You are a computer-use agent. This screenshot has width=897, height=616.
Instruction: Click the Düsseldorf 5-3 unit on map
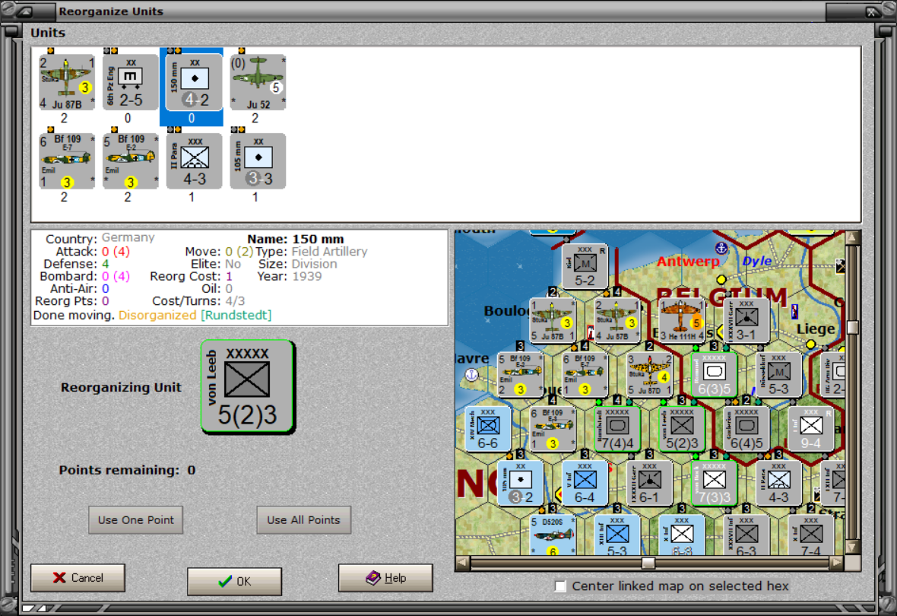tap(778, 374)
